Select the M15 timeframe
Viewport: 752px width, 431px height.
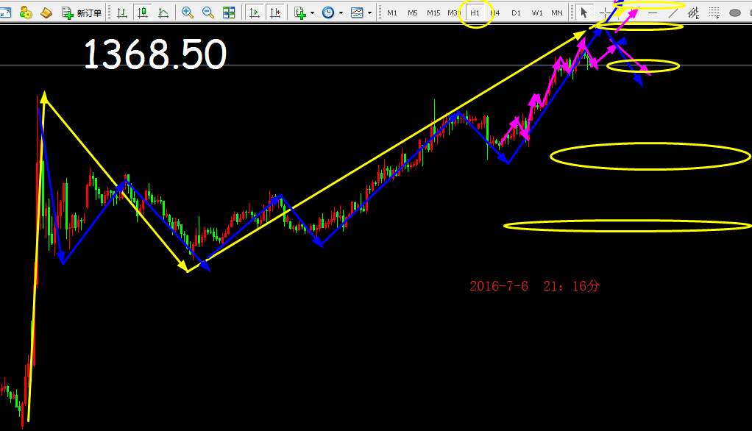pos(433,13)
